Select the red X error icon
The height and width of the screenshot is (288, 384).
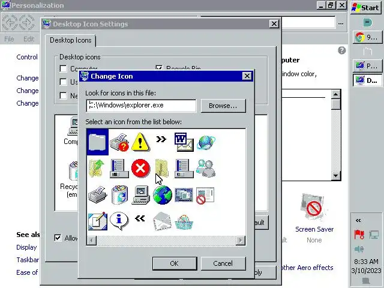(140, 168)
